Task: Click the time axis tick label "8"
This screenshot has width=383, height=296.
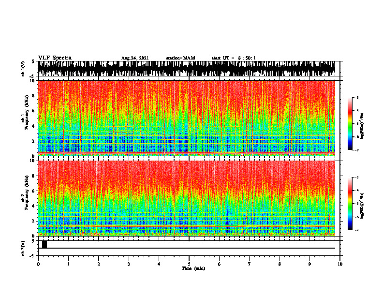Action: coord(280,264)
